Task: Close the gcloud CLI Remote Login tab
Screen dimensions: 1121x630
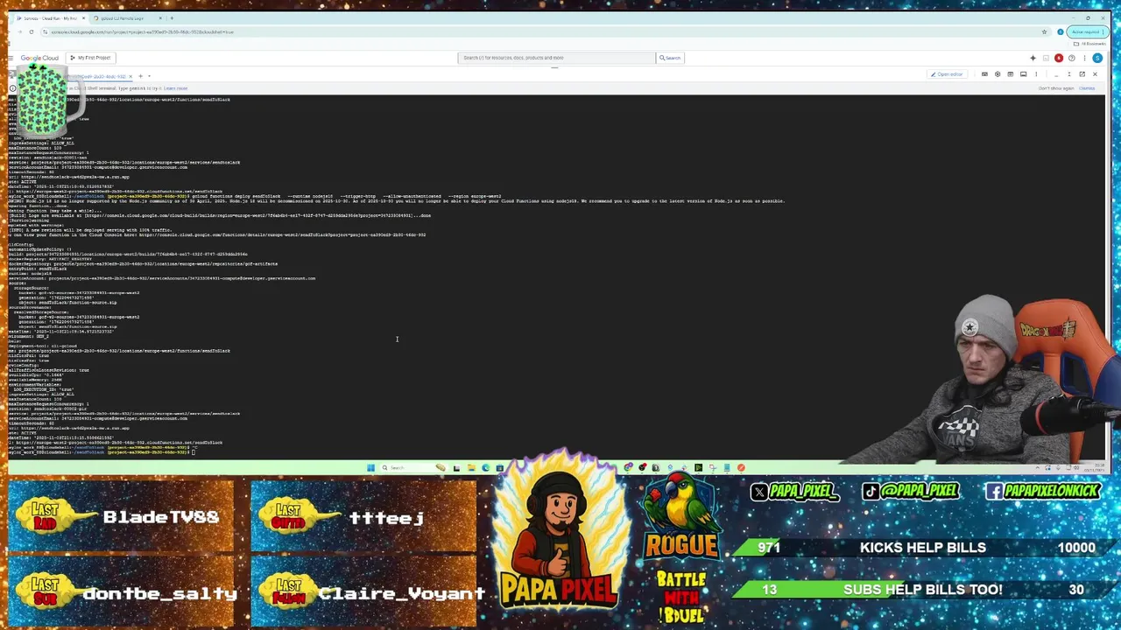Action: click(x=160, y=17)
